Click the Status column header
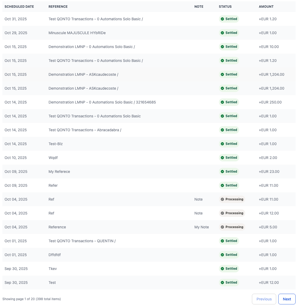The image size is (298, 306). tap(225, 7)
